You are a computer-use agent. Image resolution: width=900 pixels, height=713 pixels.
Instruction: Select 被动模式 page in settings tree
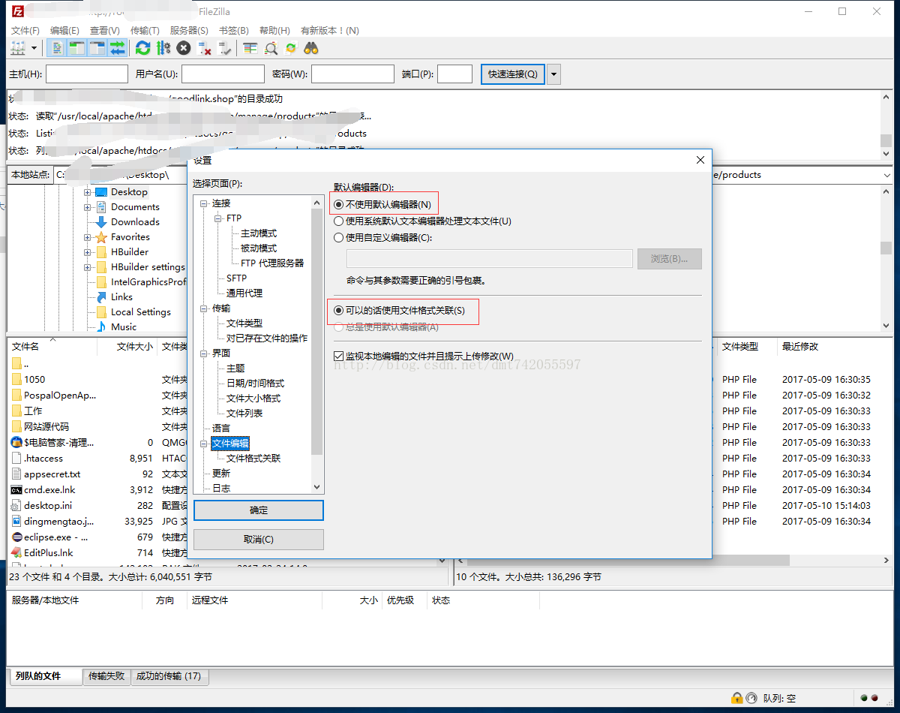point(259,248)
